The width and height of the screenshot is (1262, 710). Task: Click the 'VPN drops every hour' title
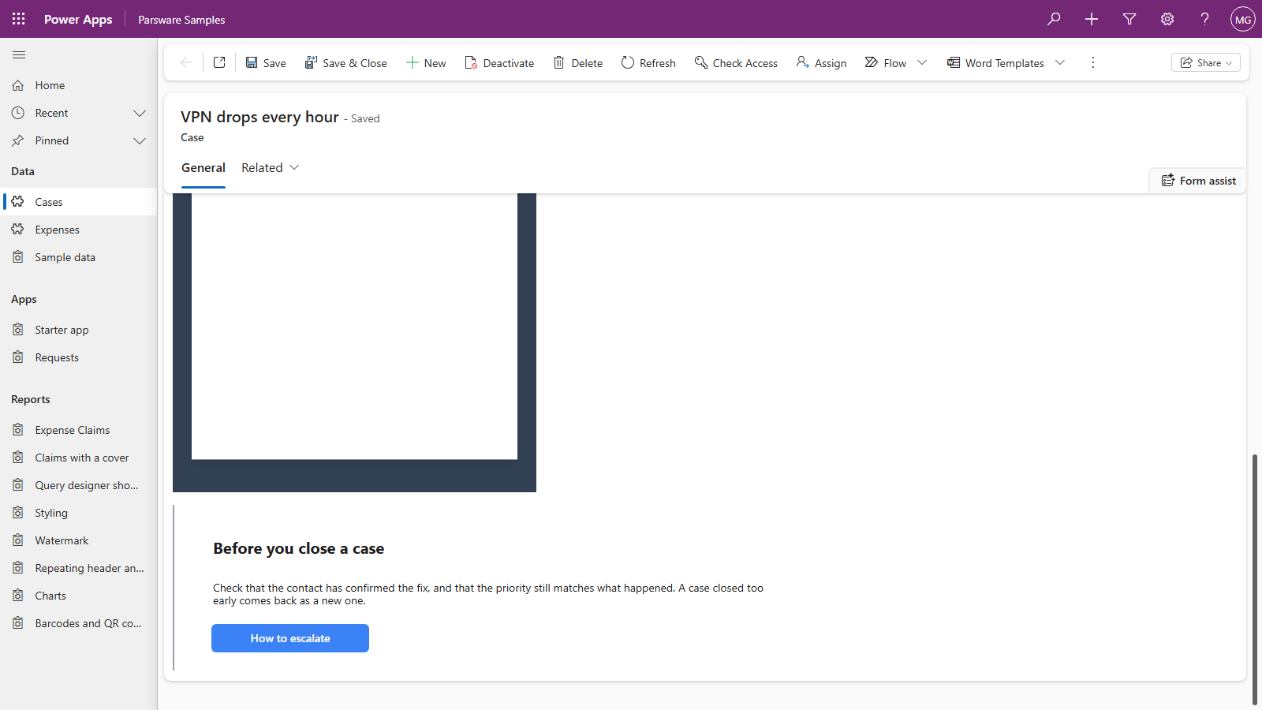pyautogui.click(x=259, y=117)
